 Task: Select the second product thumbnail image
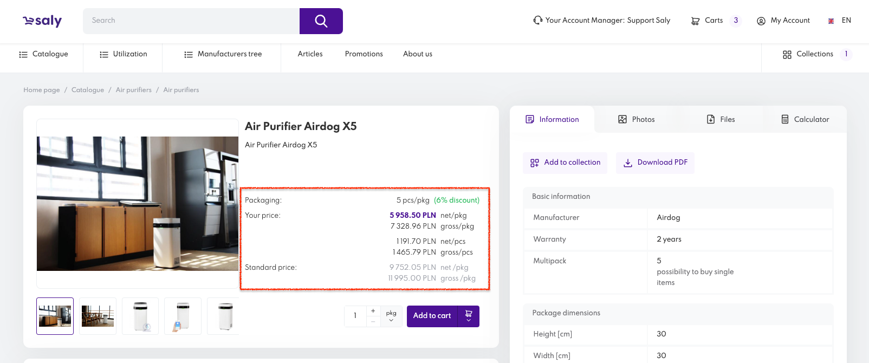pyautogui.click(x=98, y=316)
